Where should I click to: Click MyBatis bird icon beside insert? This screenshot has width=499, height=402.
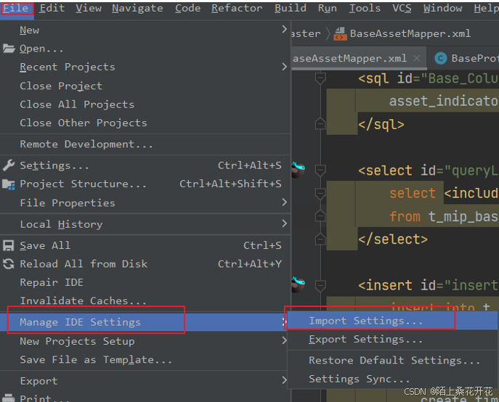click(x=299, y=284)
